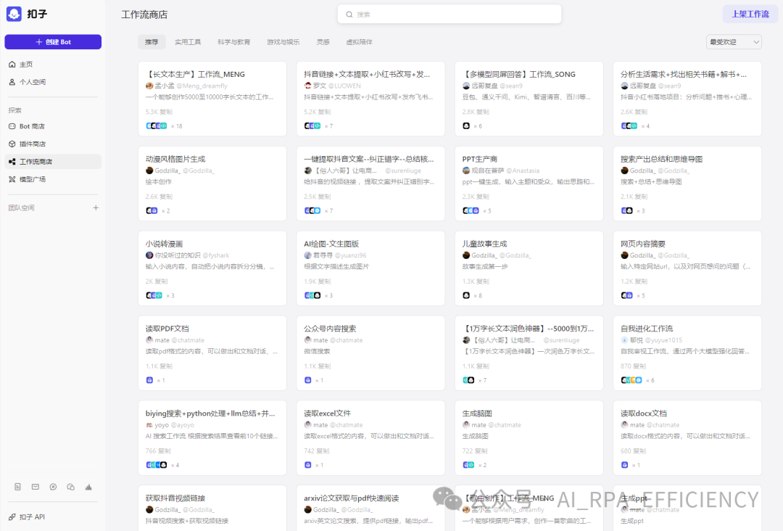Viewport: 783px width, 531px height.
Task: Switch to the 实用工具 tab
Action: point(188,42)
